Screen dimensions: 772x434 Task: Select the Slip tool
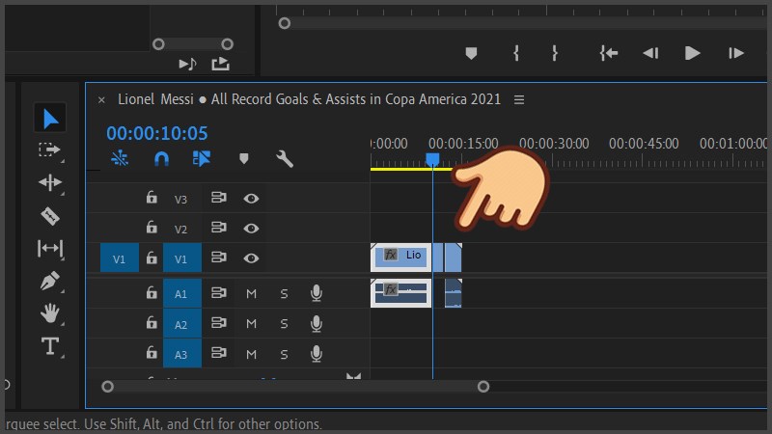pos(50,248)
